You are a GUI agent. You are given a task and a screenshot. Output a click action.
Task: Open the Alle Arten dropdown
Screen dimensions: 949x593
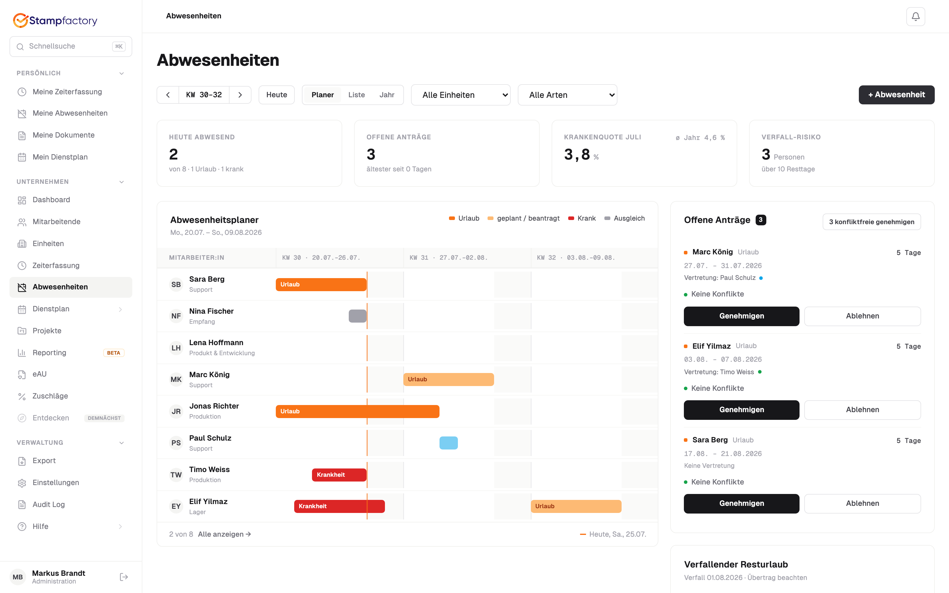point(567,95)
